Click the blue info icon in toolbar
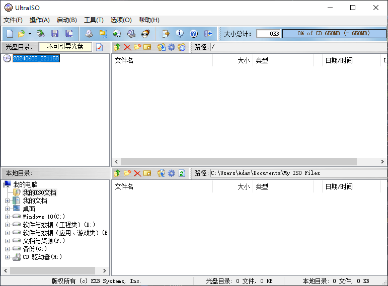Screen dimensions: 388x286 [x=180, y=34]
